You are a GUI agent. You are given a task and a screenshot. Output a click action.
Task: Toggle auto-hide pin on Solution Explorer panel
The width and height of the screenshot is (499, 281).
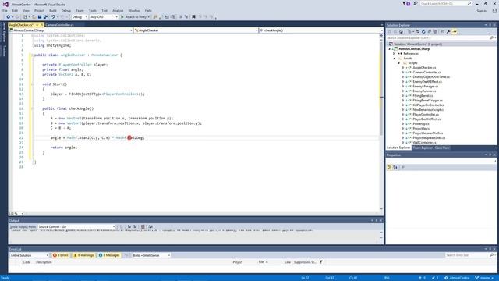click(490, 25)
